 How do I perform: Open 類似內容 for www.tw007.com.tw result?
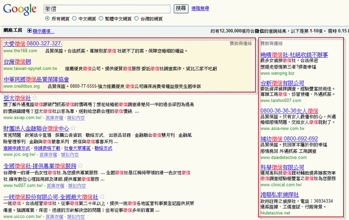[x=77, y=186]
